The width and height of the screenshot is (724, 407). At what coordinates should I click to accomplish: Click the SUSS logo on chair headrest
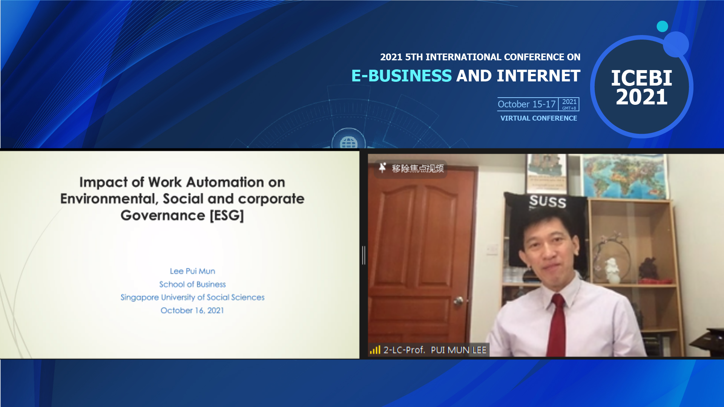[x=548, y=202]
